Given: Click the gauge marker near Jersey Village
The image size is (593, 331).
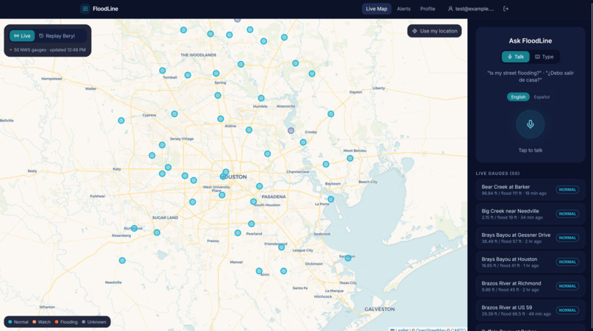Looking at the screenshot, I should click(x=163, y=145).
